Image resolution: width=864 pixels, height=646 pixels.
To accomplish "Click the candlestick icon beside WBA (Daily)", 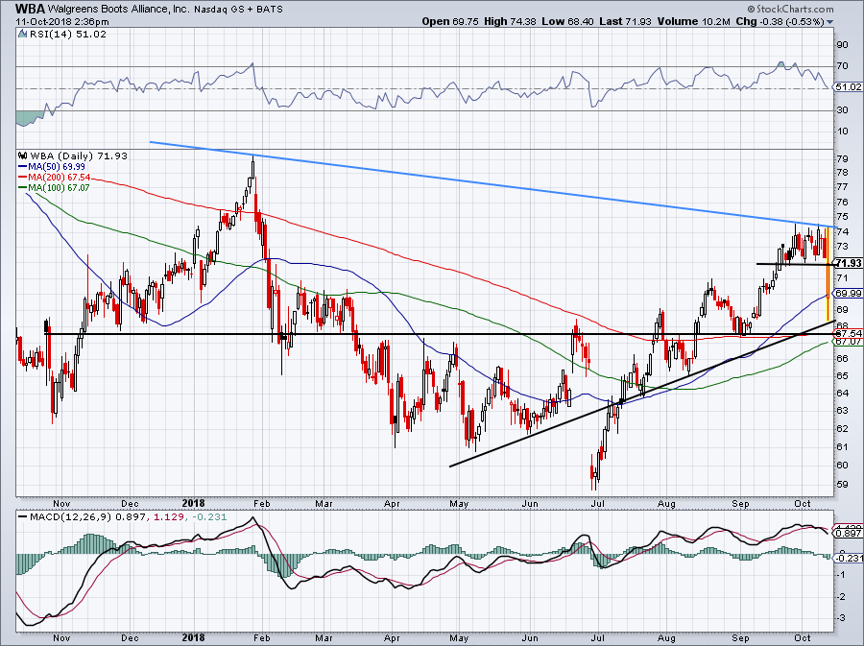I will click(23, 156).
